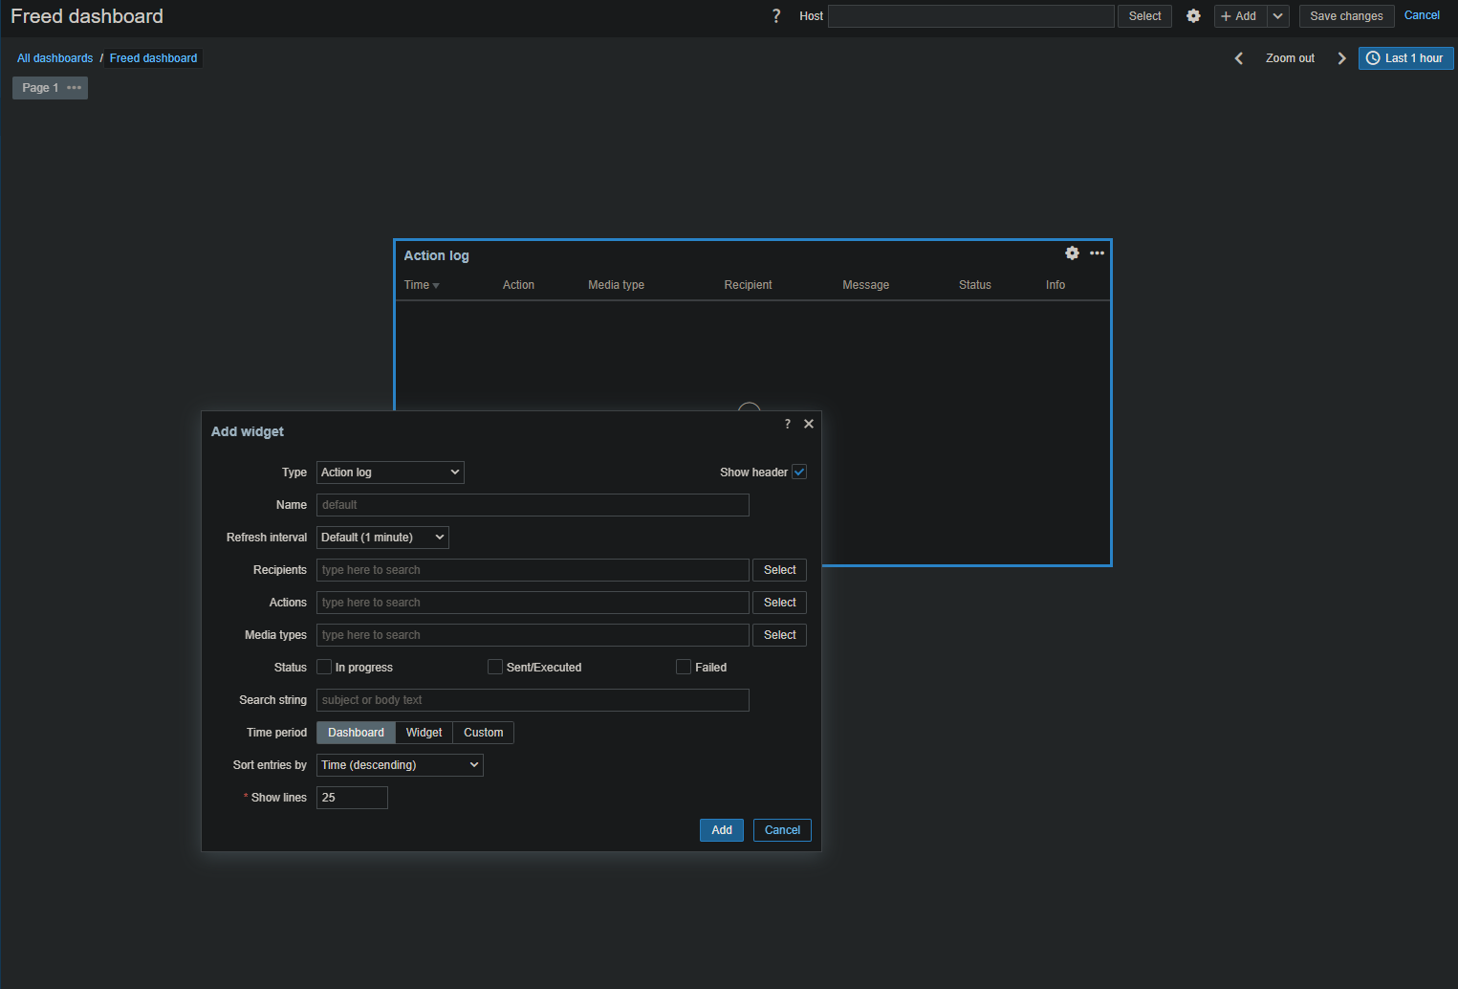
Task: Open the widget Type dropdown
Action: (390, 473)
